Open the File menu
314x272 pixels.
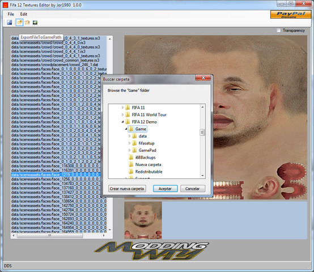coord(11,14)
